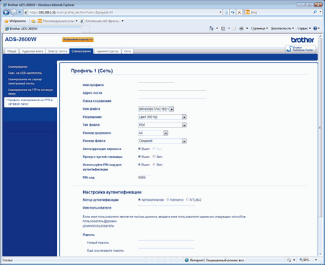Open the Имя файла dropdown

[x=156, y=109]
